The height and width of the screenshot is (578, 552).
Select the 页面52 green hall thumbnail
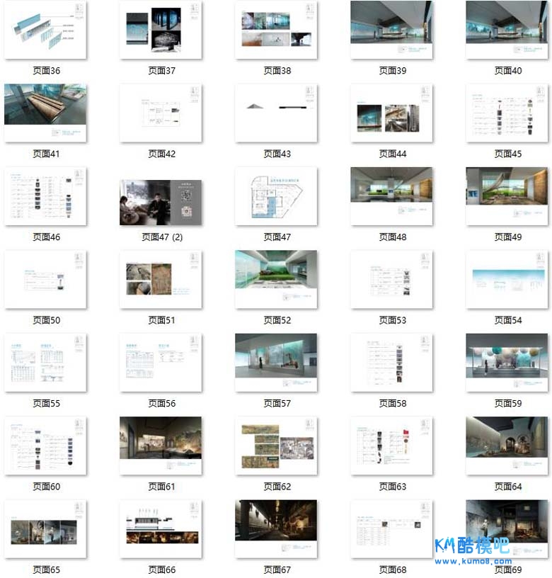(276, 280)
